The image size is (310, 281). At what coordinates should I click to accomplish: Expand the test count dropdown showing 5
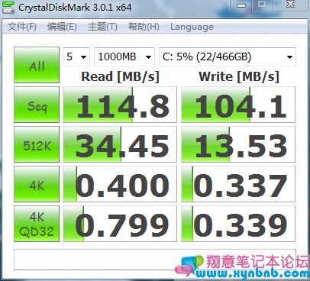(76, 57)
